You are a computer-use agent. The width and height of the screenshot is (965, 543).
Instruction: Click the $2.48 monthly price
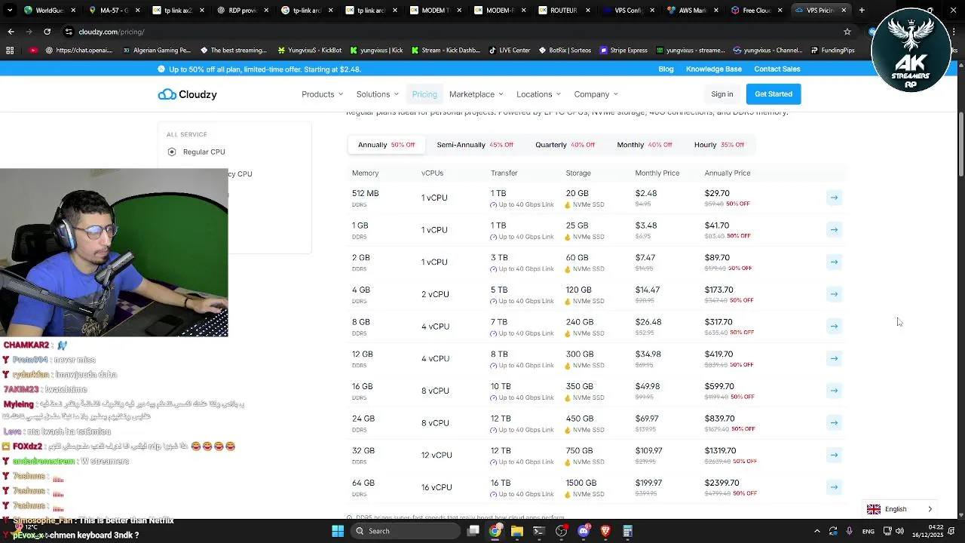[646, 194]
